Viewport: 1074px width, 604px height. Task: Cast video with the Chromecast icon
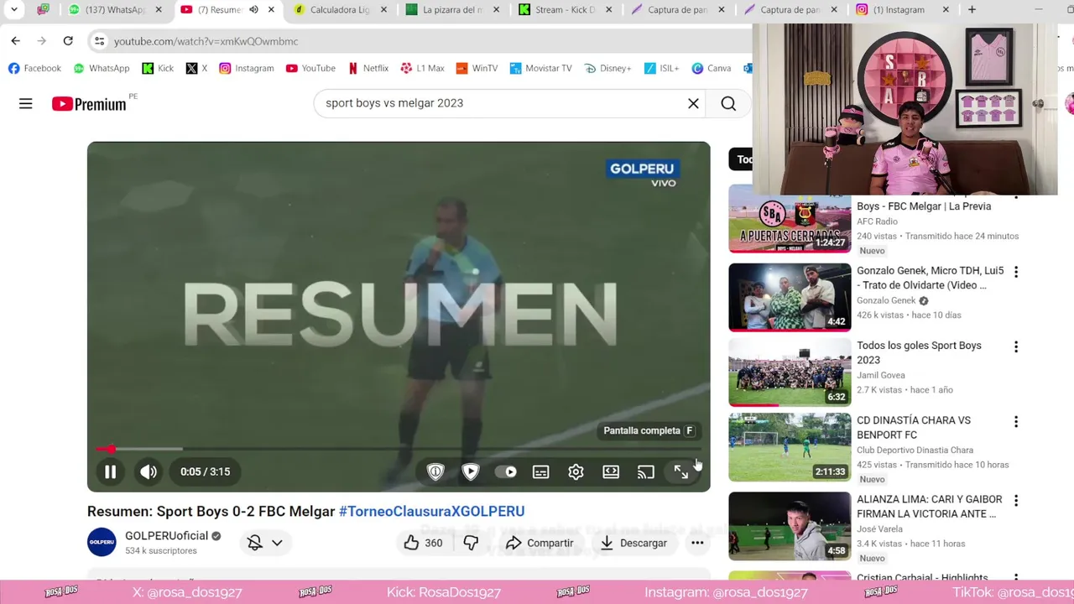(x=645, y=471)
